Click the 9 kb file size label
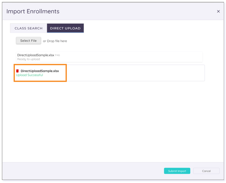 click(x=57, y=55)
